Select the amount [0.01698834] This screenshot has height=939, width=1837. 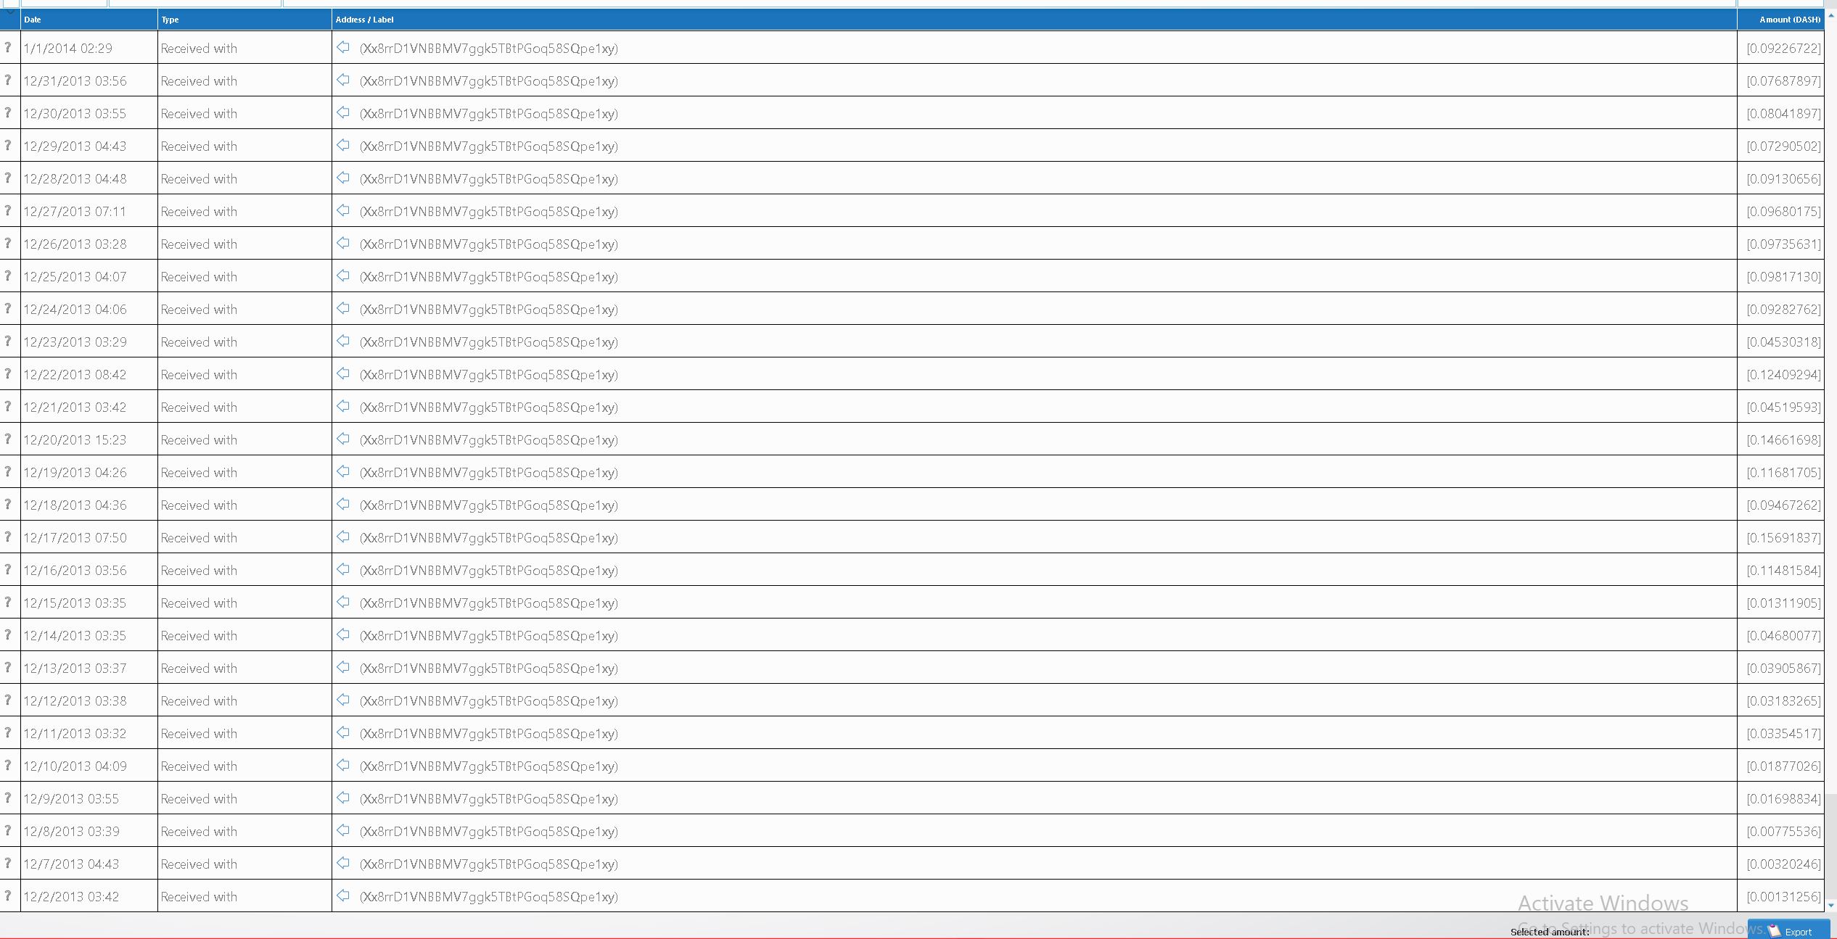(1783, 799)
